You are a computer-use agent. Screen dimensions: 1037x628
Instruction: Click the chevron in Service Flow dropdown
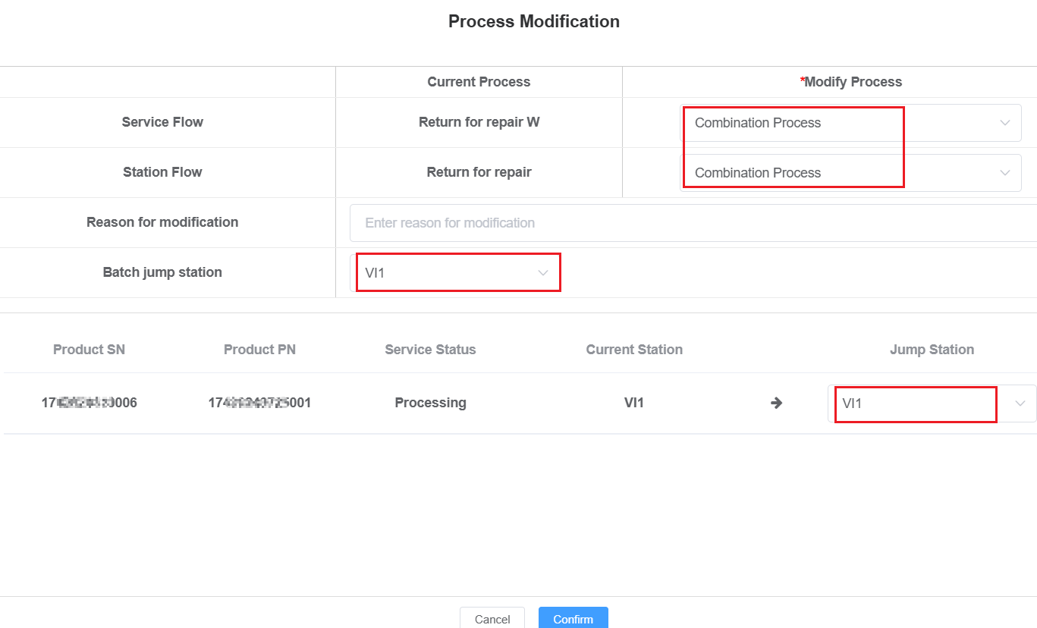(1004, 123)
